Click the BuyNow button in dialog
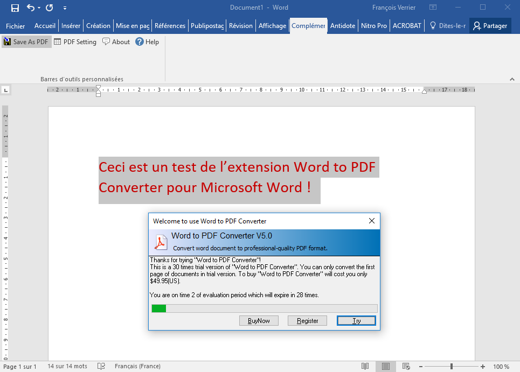Image resolution: width=520 pixels, height=372 pixels. click(259, 321)
